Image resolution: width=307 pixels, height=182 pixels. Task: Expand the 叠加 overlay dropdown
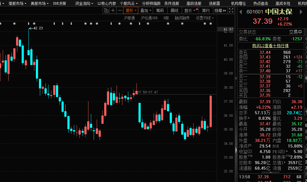pyautogui.click(x=146, y=10)
